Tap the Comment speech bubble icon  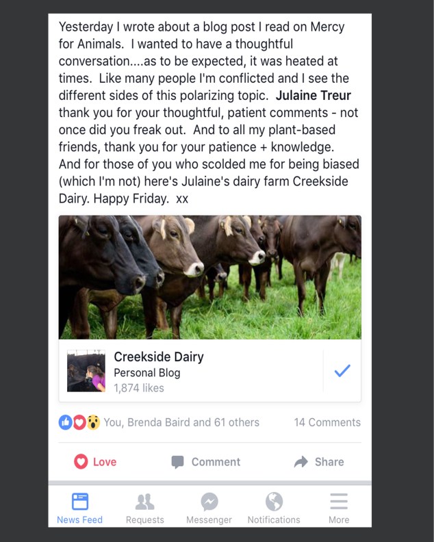tap(177, 462)
